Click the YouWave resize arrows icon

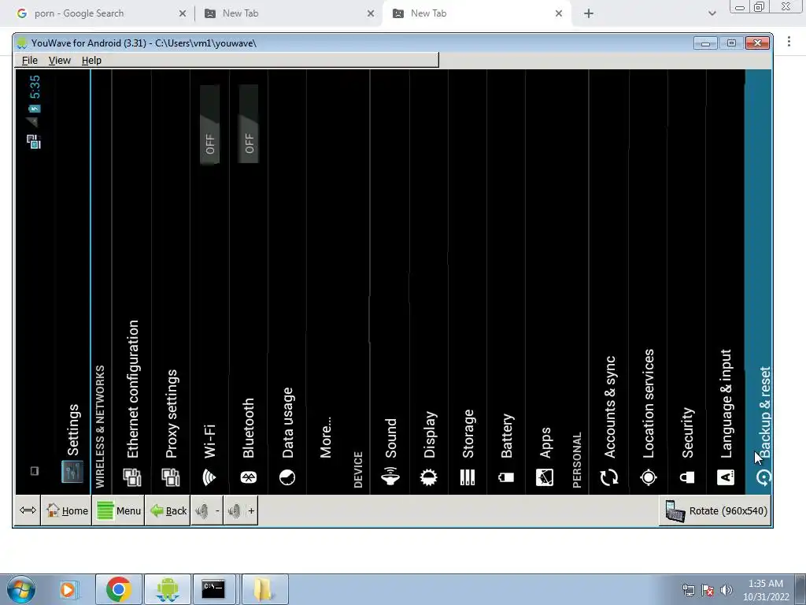pos(28,510)
